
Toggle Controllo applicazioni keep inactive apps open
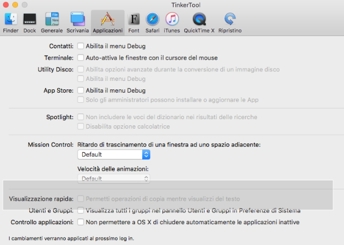(x=80, y=222)
